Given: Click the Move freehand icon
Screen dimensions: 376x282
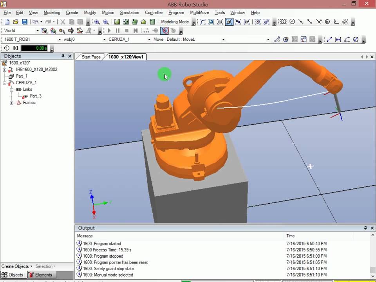Looking at the screenshot, I should [44, 31].
